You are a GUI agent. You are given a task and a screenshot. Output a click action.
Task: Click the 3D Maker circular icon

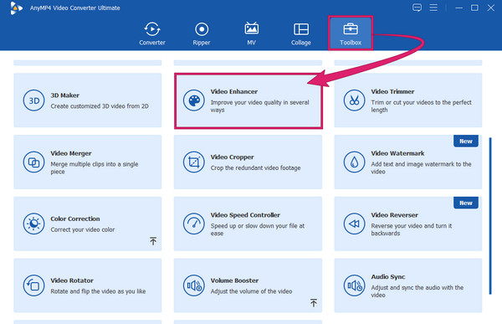pyautogui.click(x=33, y=100)
